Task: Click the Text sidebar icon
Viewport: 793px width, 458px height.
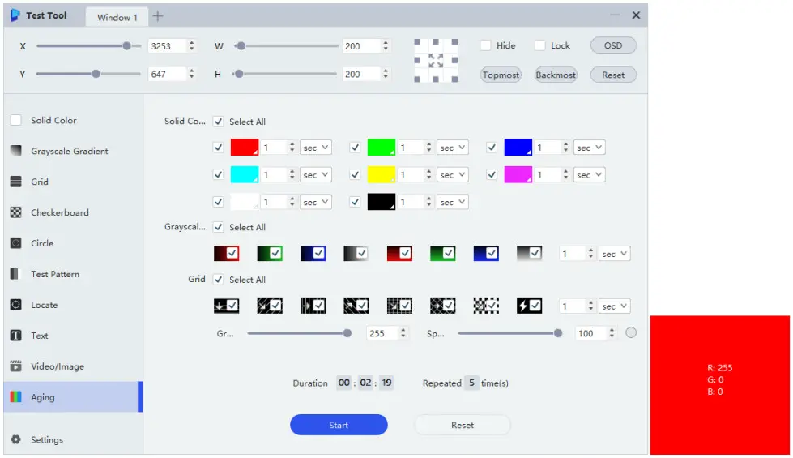Action: pyautogui.click(x=16, y=336)
